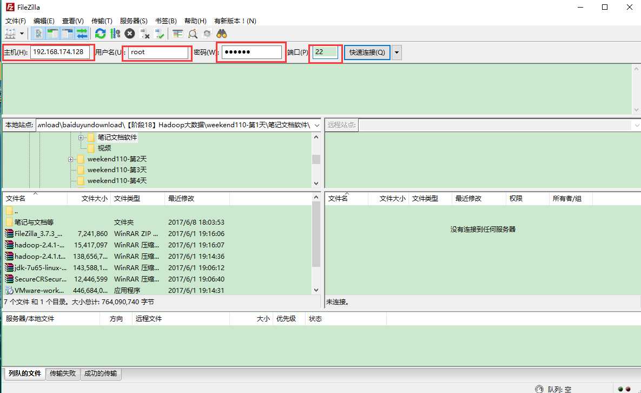
Task: Click the local file list scrollbar thumb
Action: click(316, 234)
